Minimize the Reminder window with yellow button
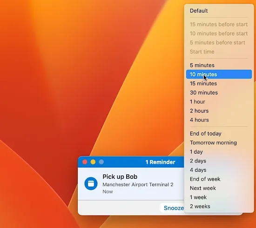256x228 pixels. click(93, 162)
